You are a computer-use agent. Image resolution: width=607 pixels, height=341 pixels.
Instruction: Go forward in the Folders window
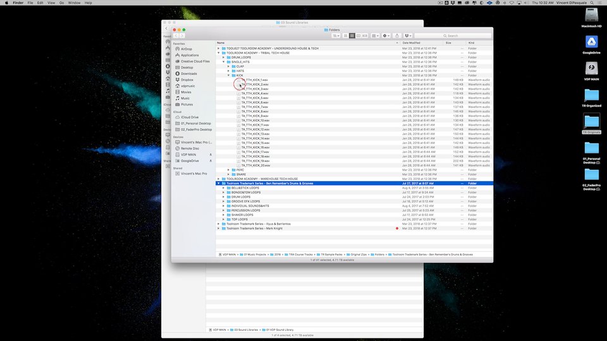coord(182,35)
